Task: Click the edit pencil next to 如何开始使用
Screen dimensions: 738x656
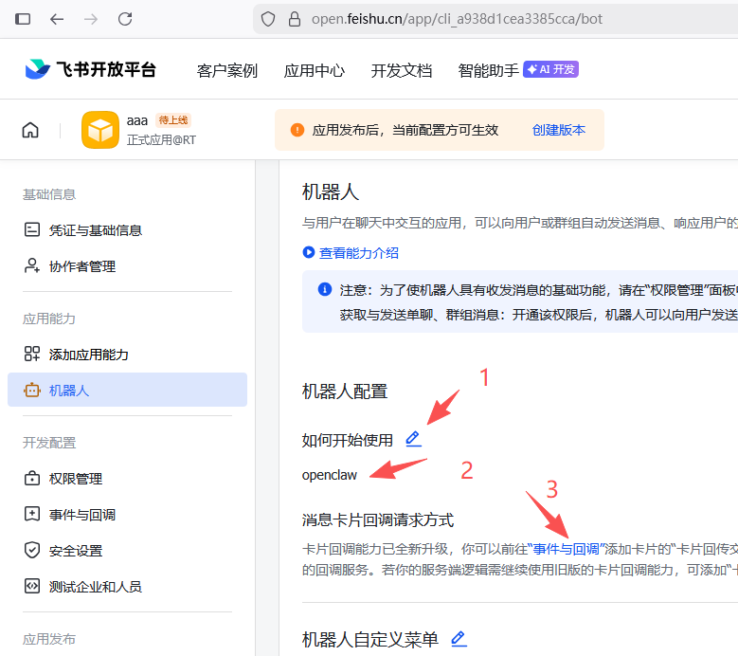Action: click(413, 439)
